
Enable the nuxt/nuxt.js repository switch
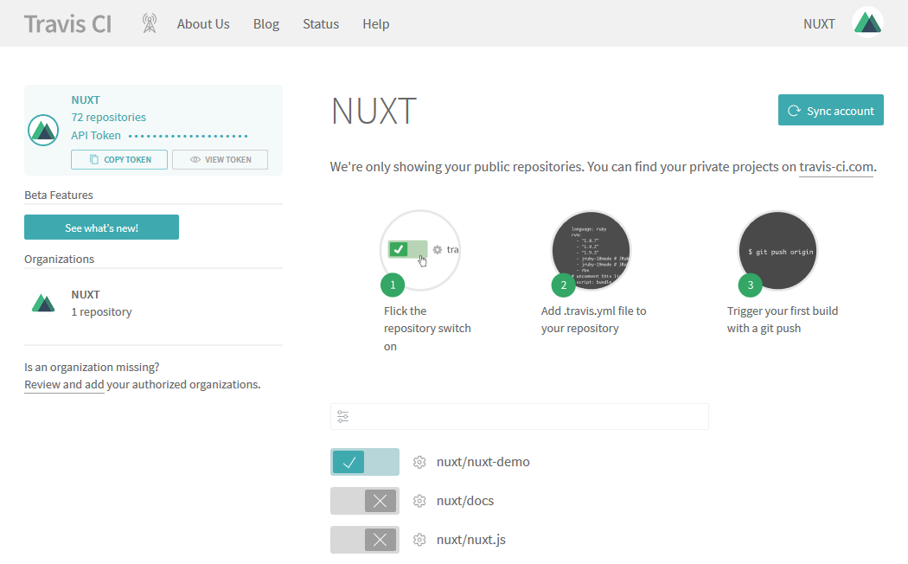pos(364,540)
